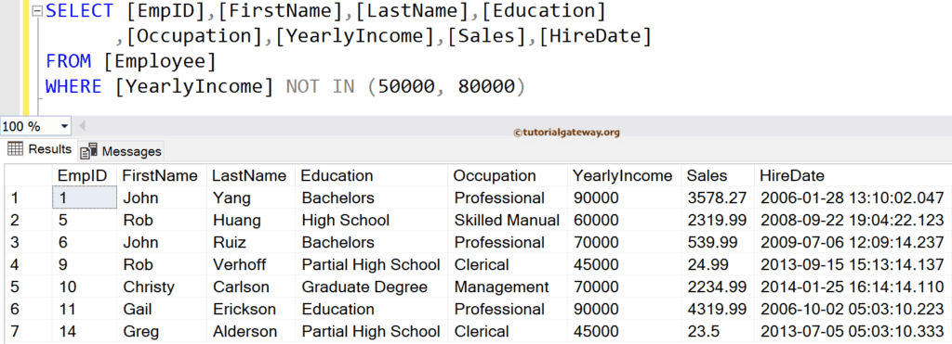Viewport: 952px width, 344px height.
Task: Select the FirstName column header
Action: click(x=162, y=175)
